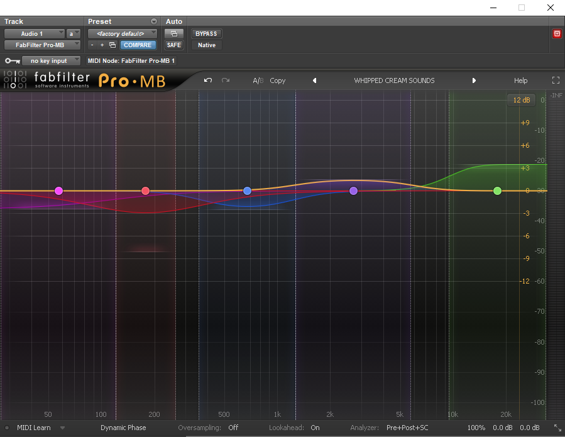565x437 pixels.
Task: Click the Track header label
Action: coord(14,21)
